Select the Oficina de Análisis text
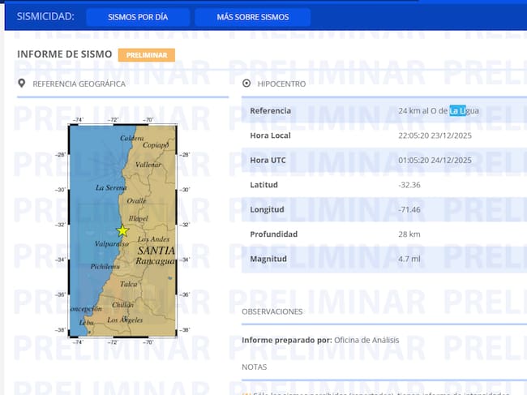Image resolution: width=527 pixels, height=395 pixels. click(366, 340)
